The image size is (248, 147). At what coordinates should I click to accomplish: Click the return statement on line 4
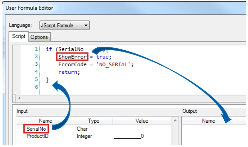click(69, 72)
